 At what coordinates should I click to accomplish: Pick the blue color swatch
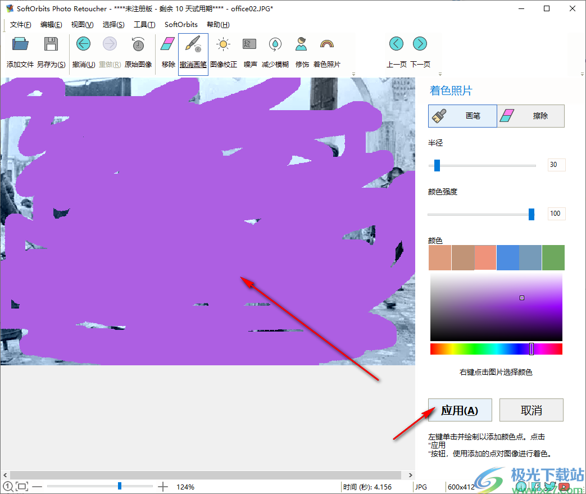pos(507,257)
